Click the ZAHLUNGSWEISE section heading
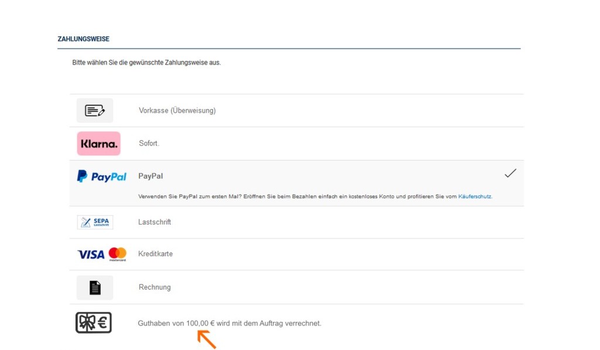The image size is (600, 350). (83, 39)
